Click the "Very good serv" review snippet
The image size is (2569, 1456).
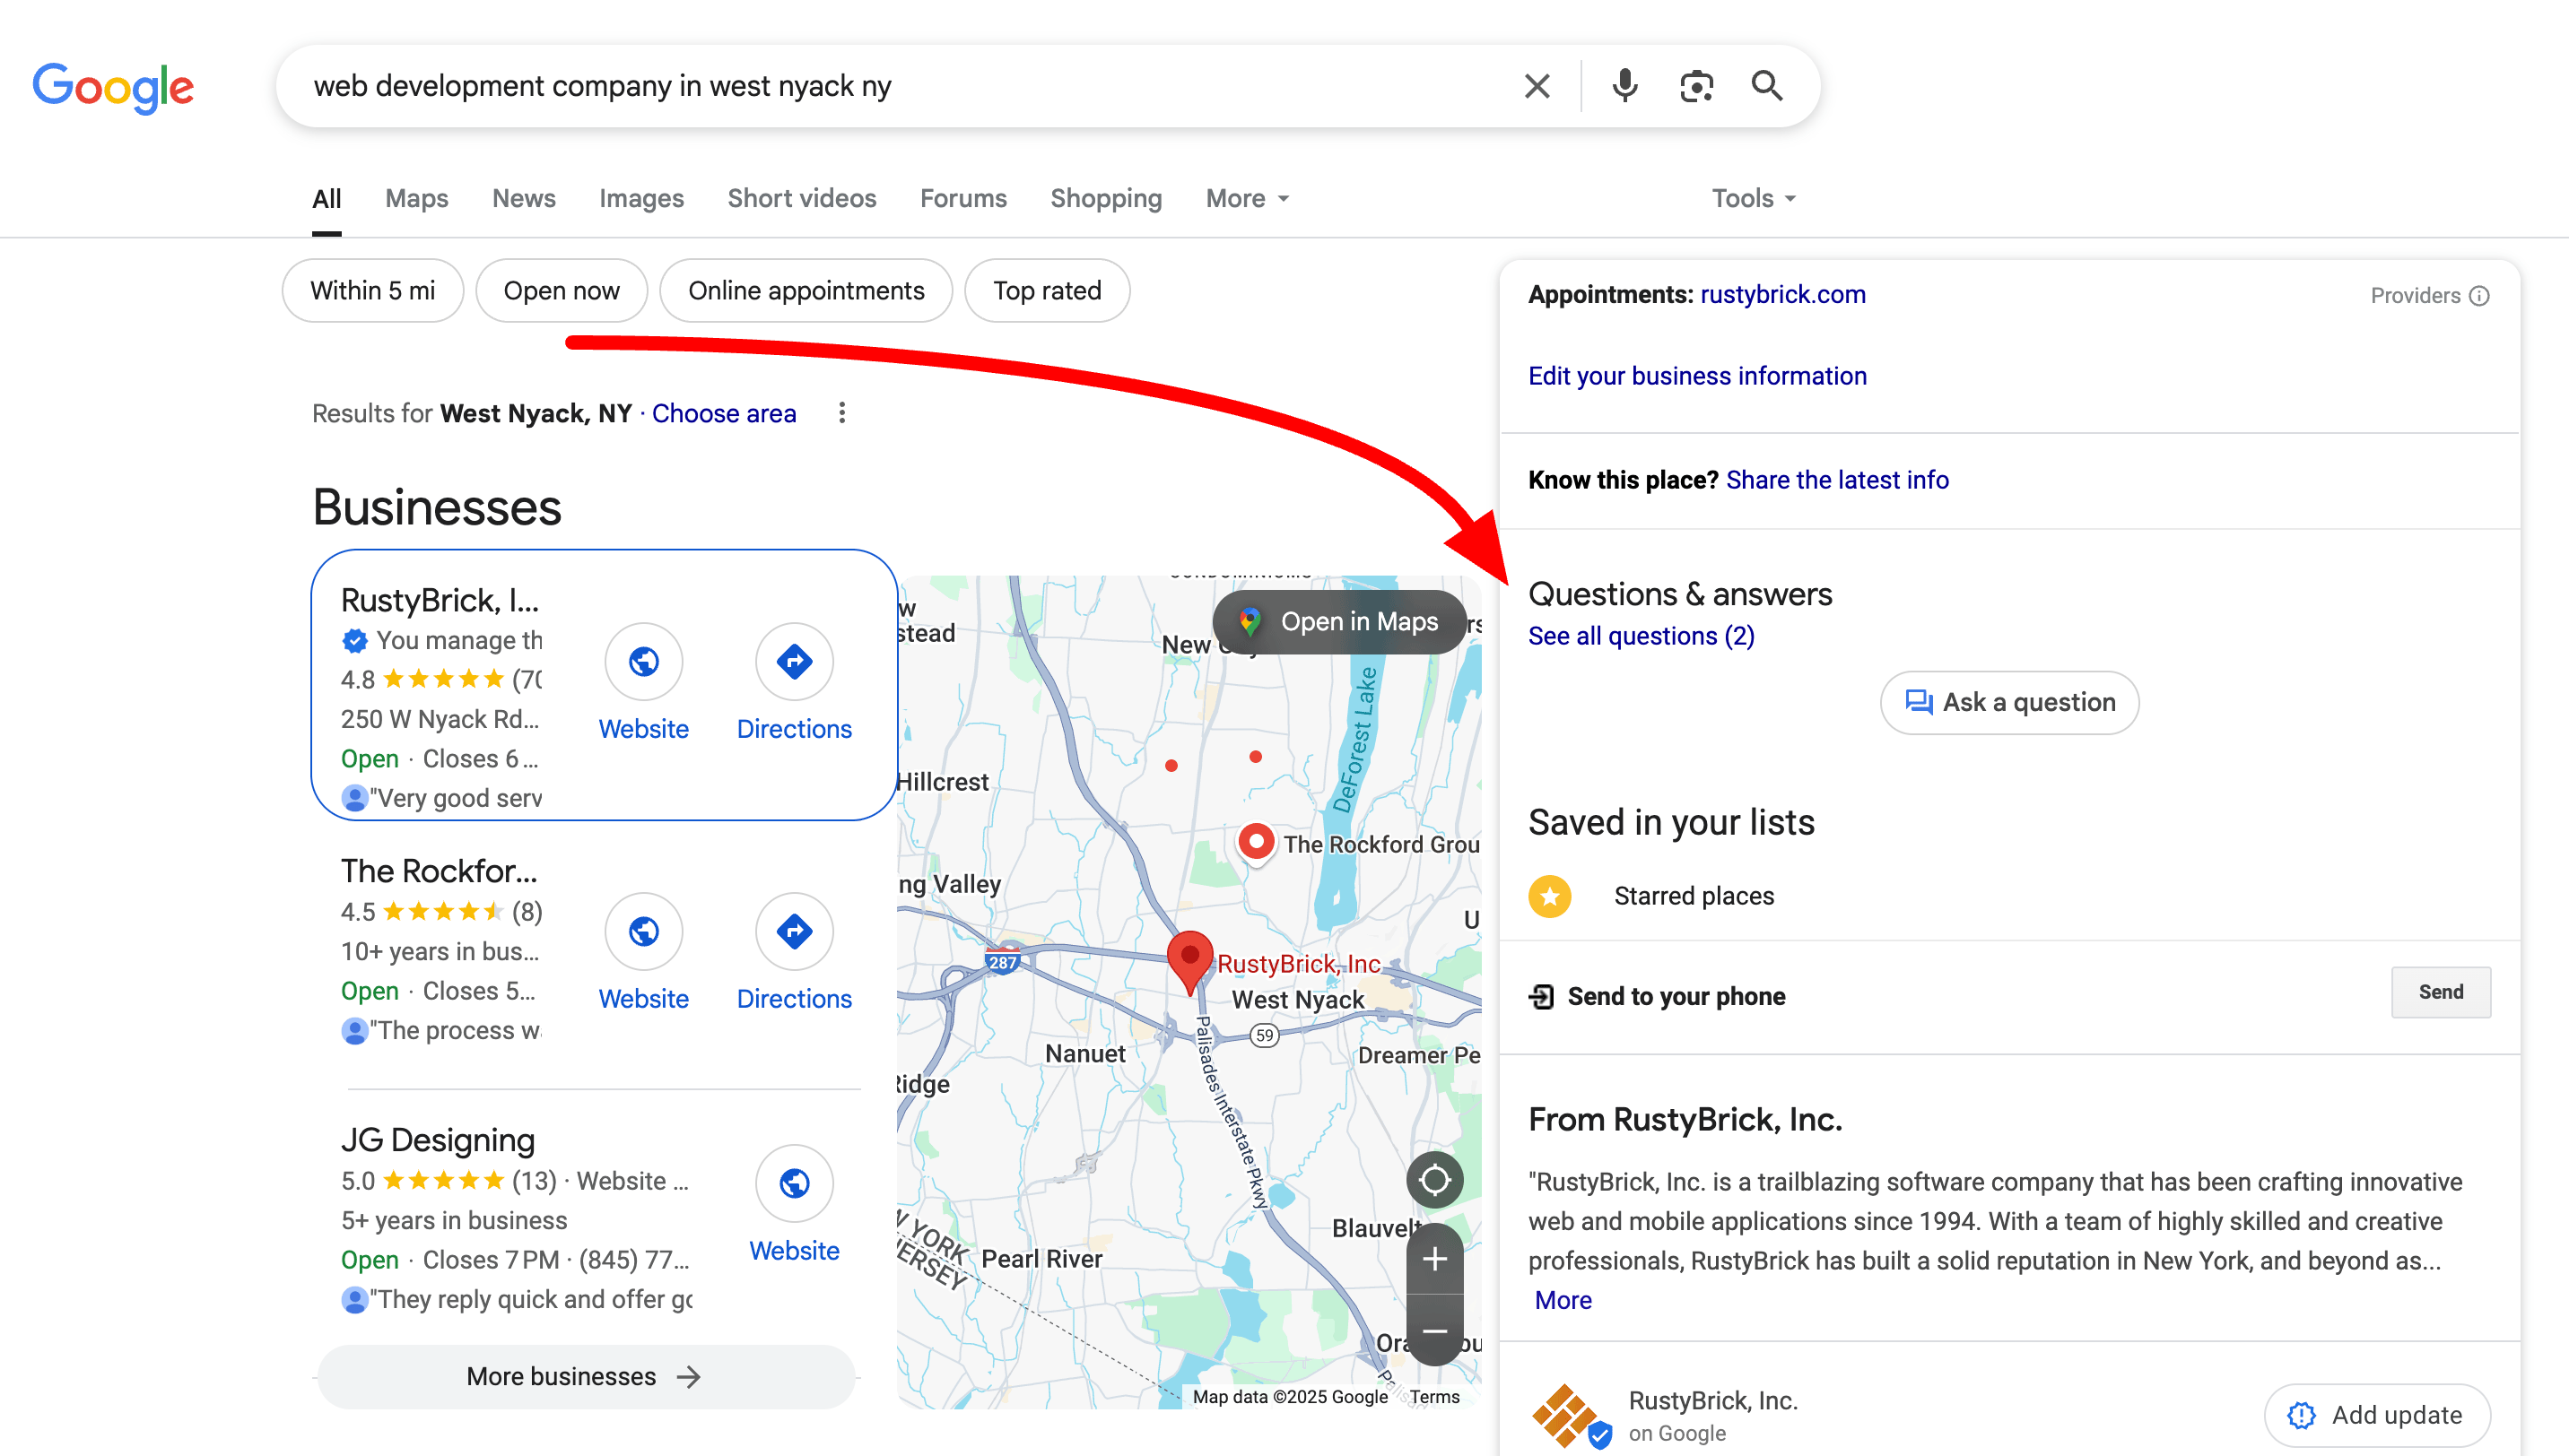pyautogui.click(x=455, y=798)
